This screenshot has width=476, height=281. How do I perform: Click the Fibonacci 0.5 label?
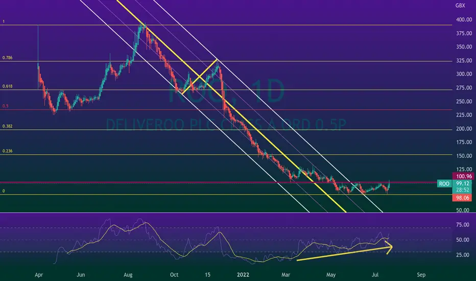coord(6,106)
